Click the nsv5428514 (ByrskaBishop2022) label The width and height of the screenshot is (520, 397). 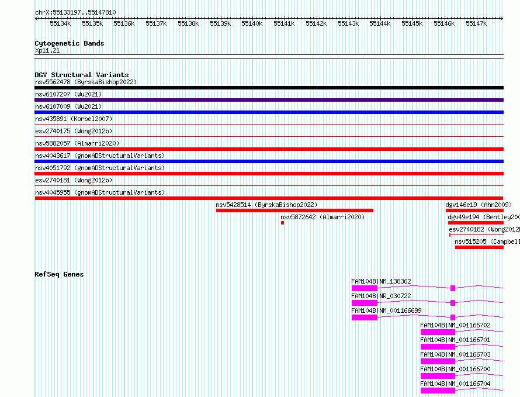(x=266, y=205)
